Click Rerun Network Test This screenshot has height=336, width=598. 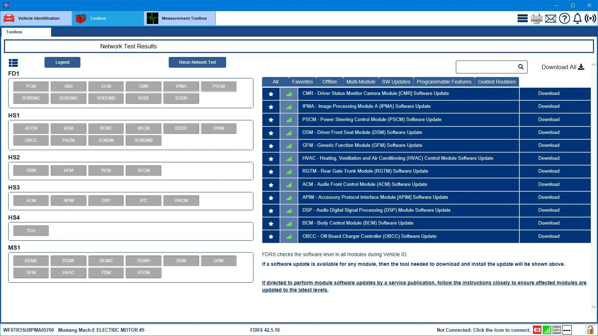[x=197, y=62]
